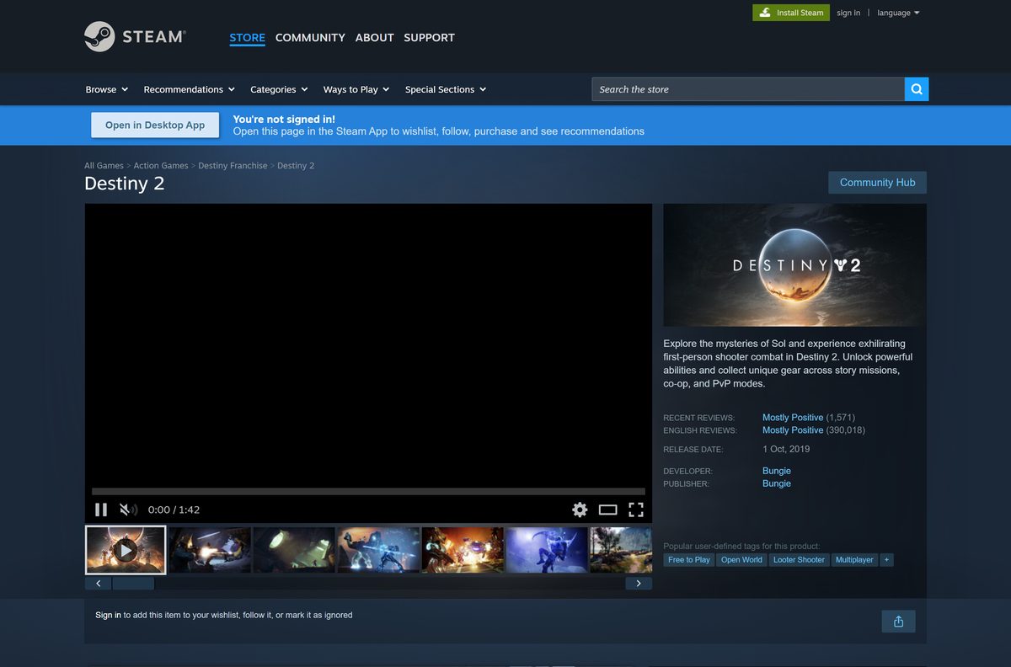Expand the Categories menu

pyautogui.click(x=279, y=89)
